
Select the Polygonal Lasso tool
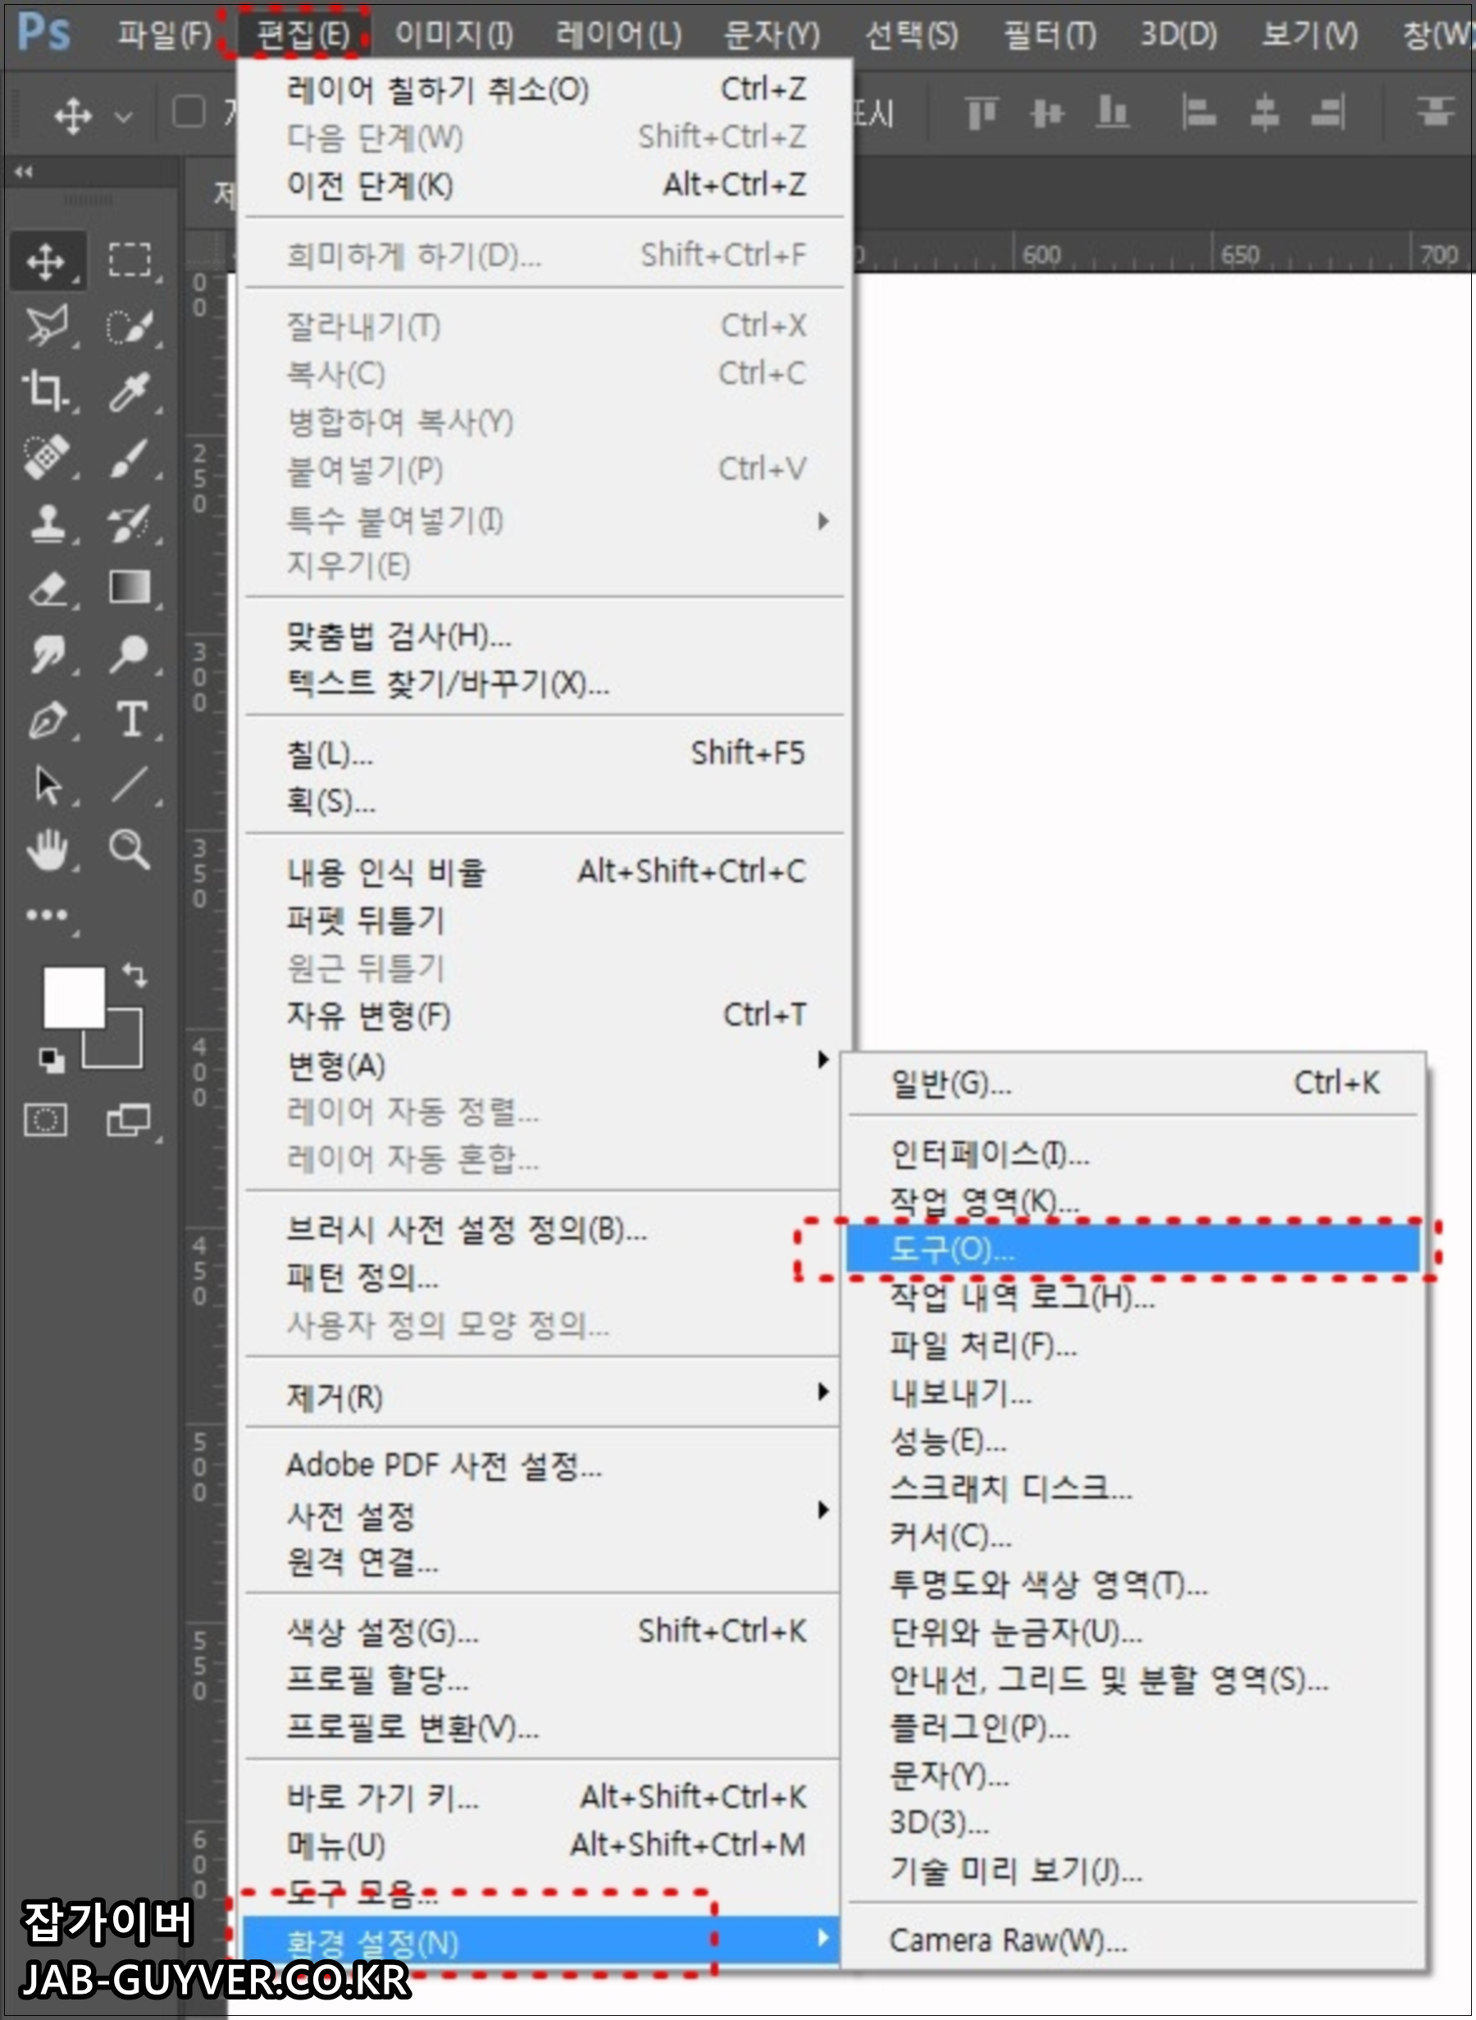48,327
